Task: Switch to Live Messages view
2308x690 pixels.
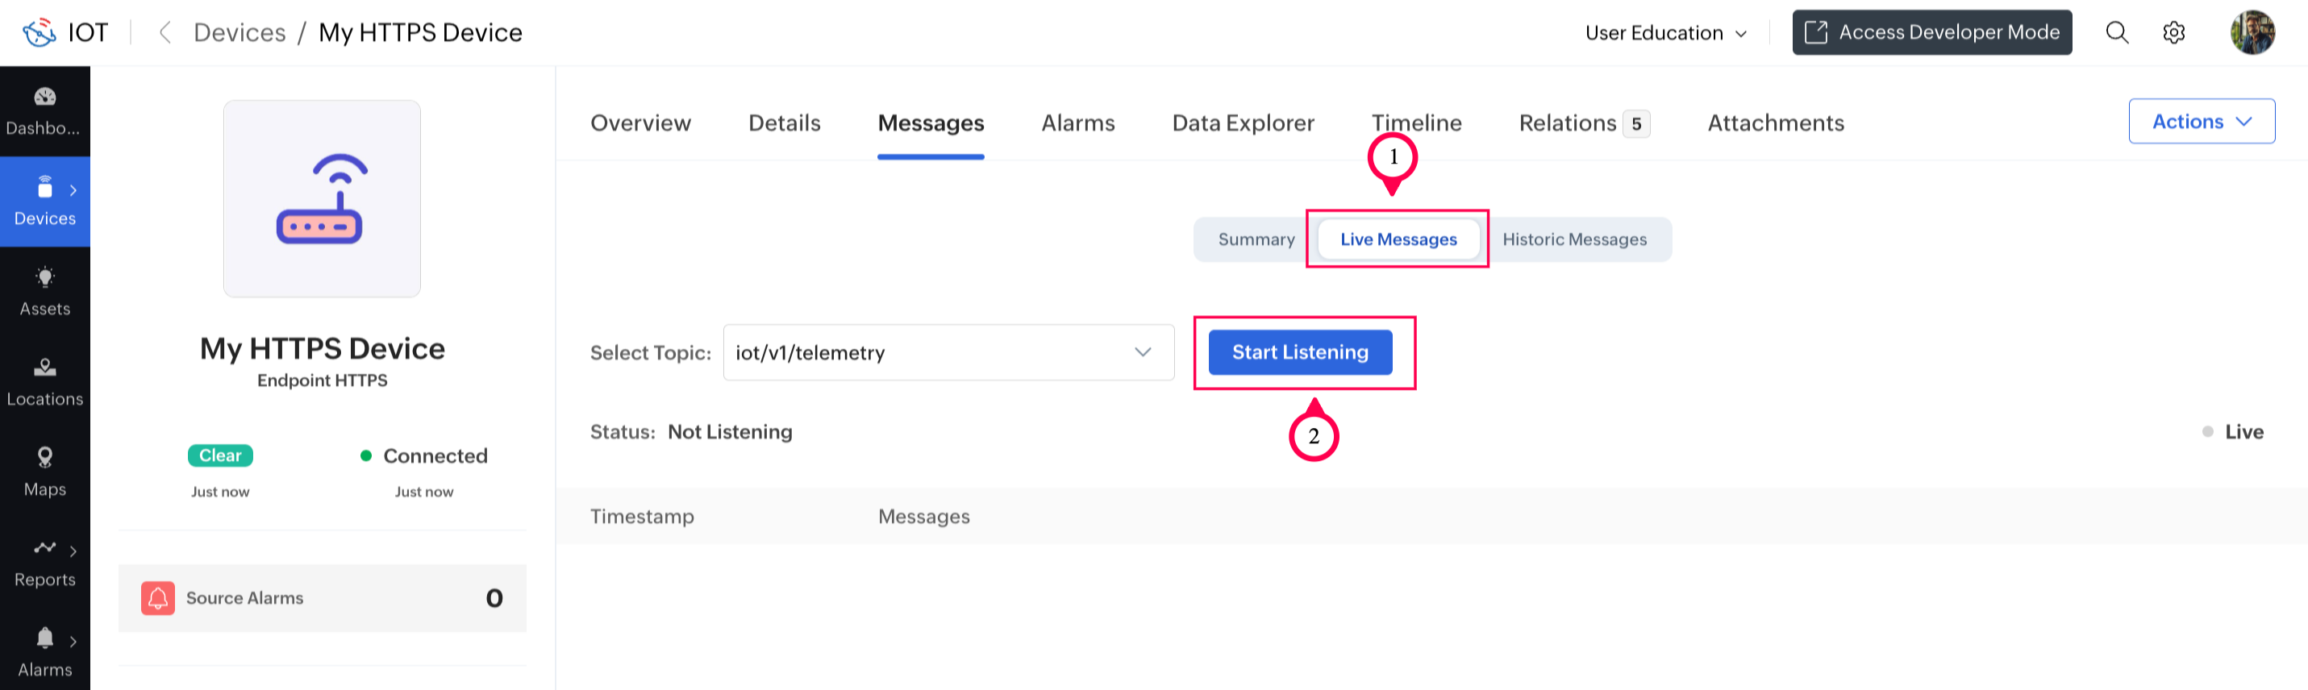Action: pos(1398,239)
